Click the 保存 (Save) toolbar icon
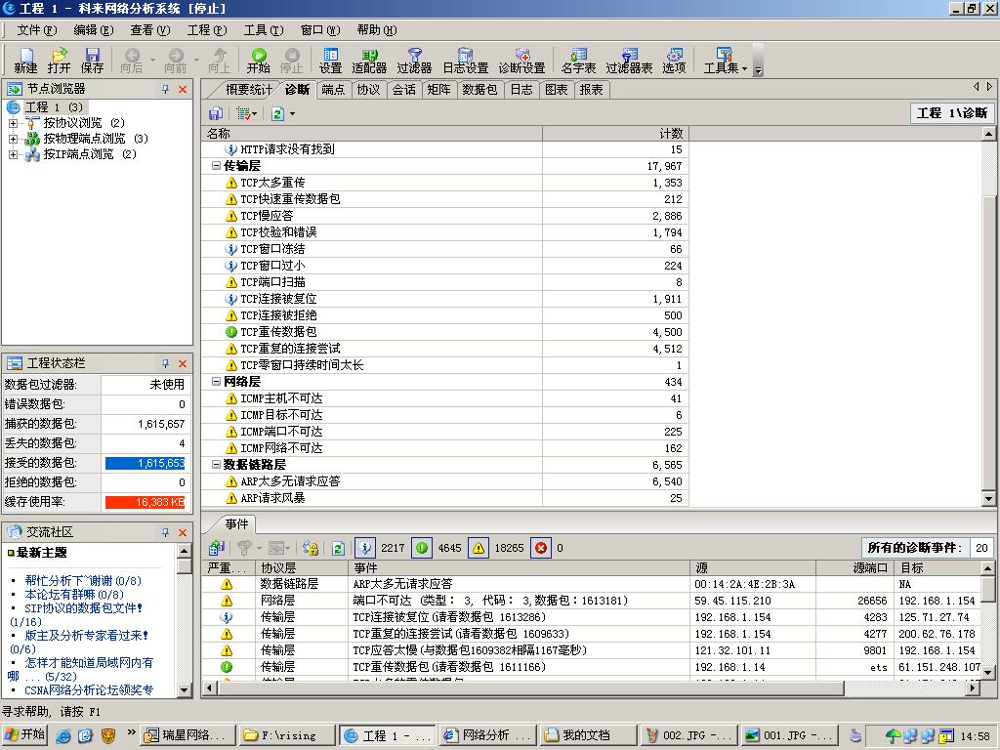 click(x=92, y=60)
